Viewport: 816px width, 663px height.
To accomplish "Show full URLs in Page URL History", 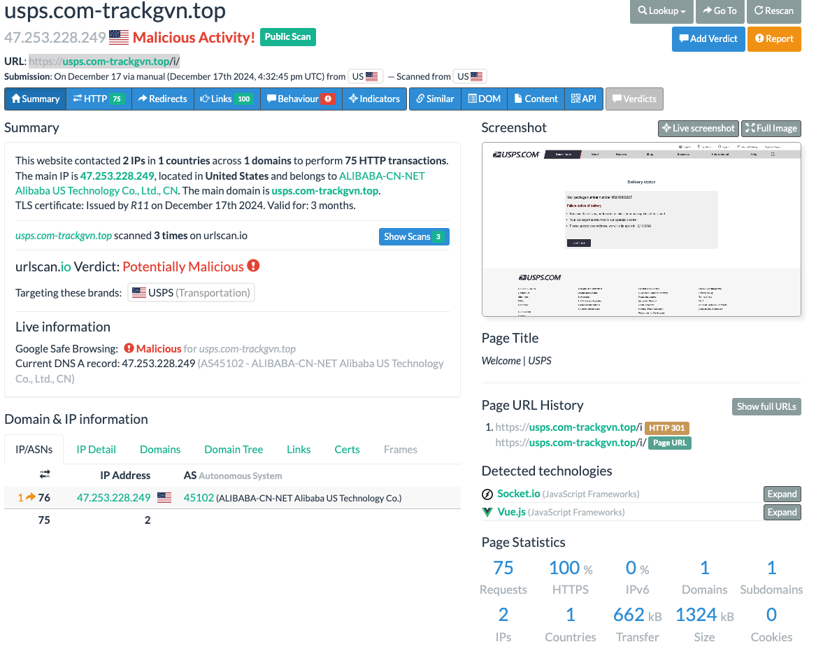I will click(x=766, y=406).
